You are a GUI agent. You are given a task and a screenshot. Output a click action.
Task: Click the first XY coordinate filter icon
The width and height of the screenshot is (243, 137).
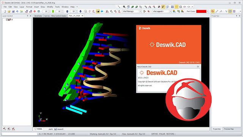(107, 11)
